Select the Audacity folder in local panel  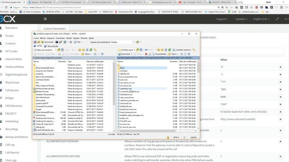(x=40, y=74)
